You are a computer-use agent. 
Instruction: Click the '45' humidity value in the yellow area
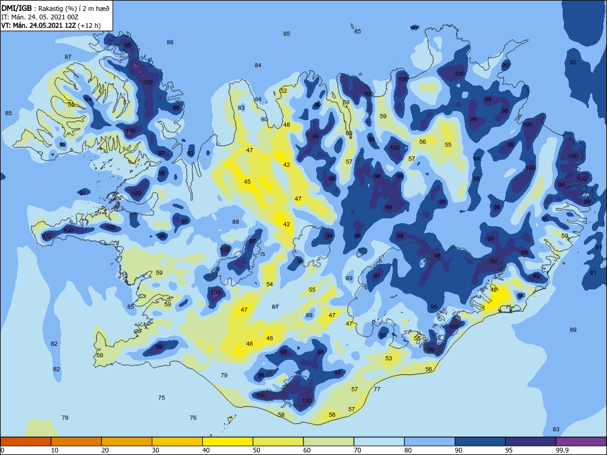point(247,181)
